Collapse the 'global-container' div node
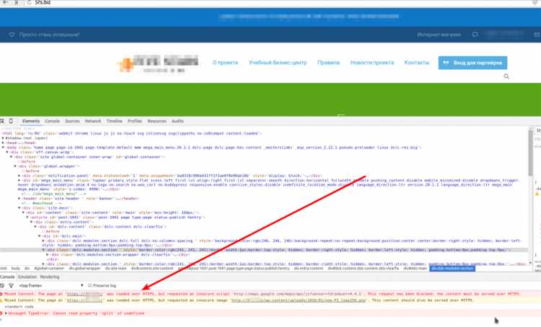The image size is (541, 327). pyautogui.click(x=12, y=157)
